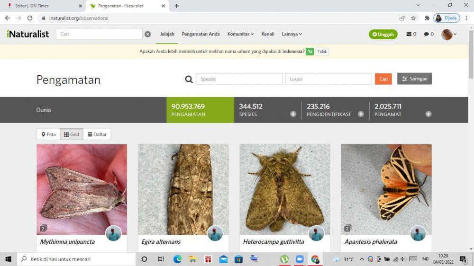474x266 pixels.
Task: Open the Saringan filters panel
Action: [x=414, y=79]
